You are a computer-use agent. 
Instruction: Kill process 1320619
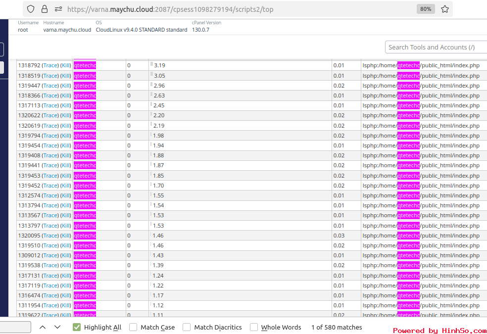pos(65,126)
